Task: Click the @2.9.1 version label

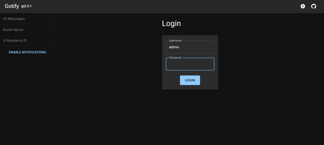Action: [x=26, y=6]
